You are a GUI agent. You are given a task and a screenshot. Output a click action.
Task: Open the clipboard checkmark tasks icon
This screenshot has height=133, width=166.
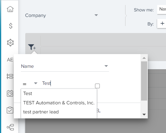coord(10,110)
